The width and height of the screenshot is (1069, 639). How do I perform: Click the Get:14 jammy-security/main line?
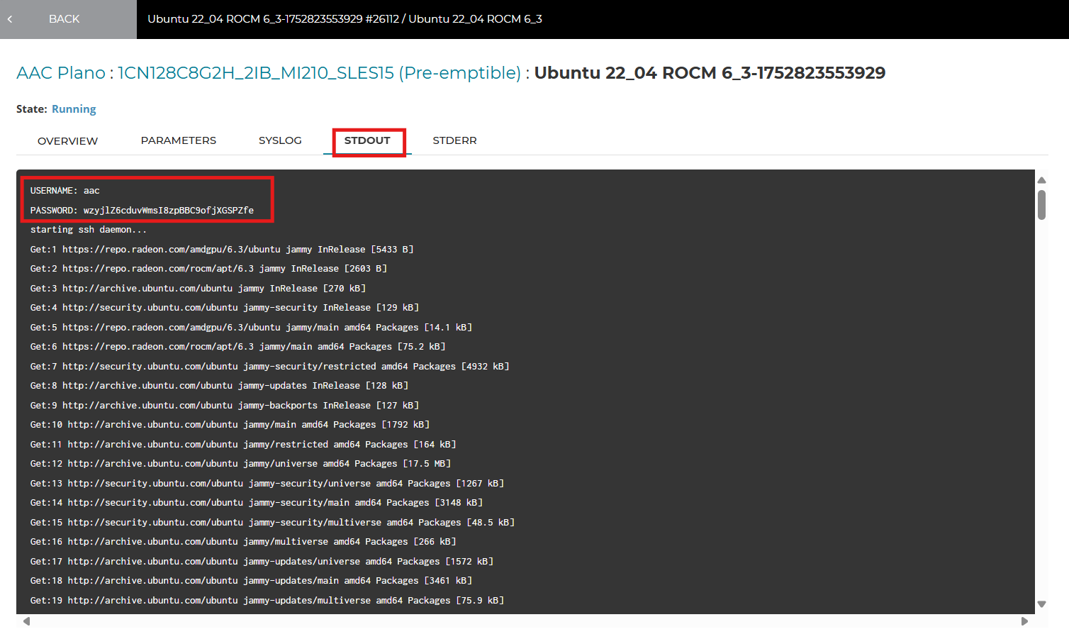pos(257,503)
